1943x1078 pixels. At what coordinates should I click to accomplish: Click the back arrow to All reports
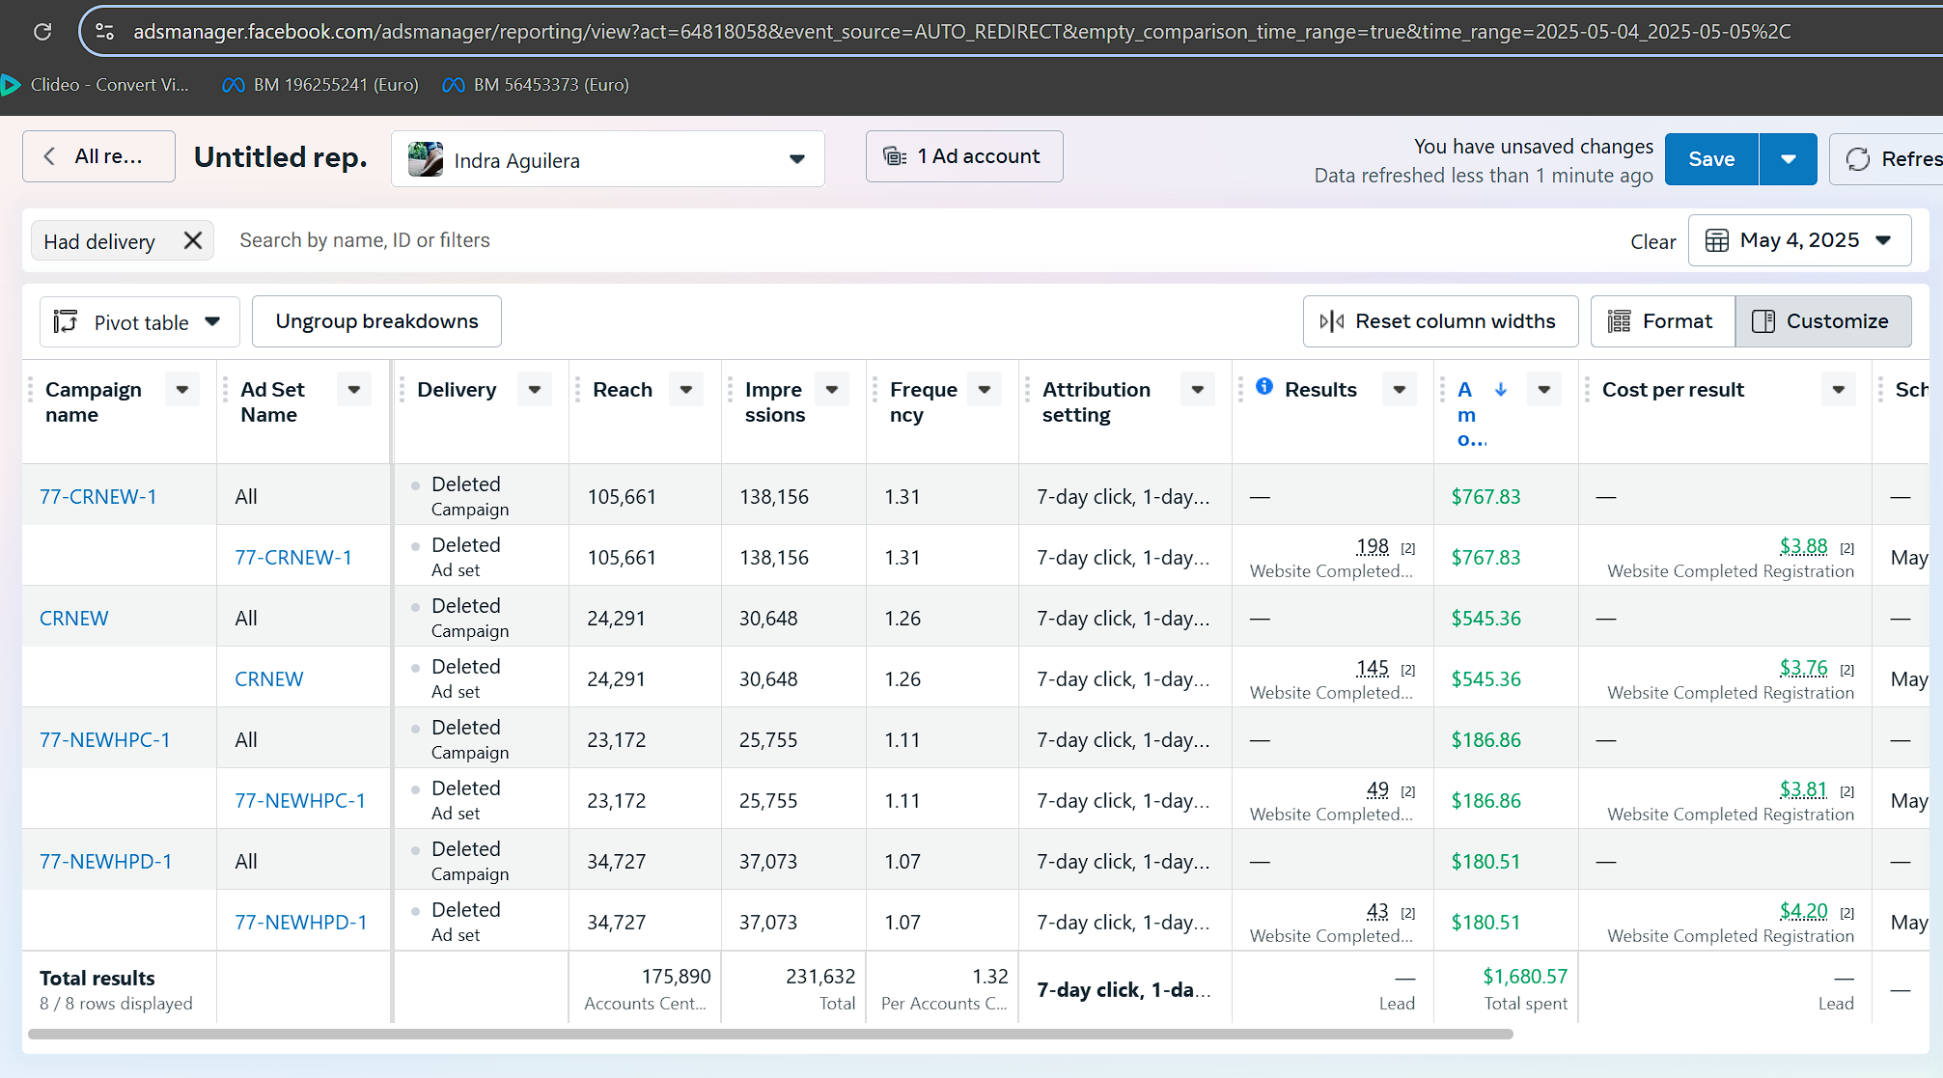(50, 156)
